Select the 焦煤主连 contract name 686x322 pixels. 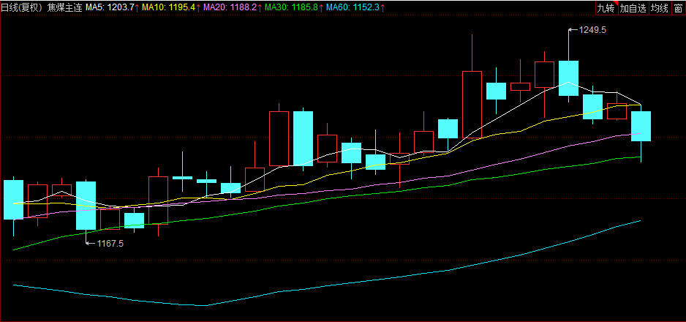tap(64, 8)
